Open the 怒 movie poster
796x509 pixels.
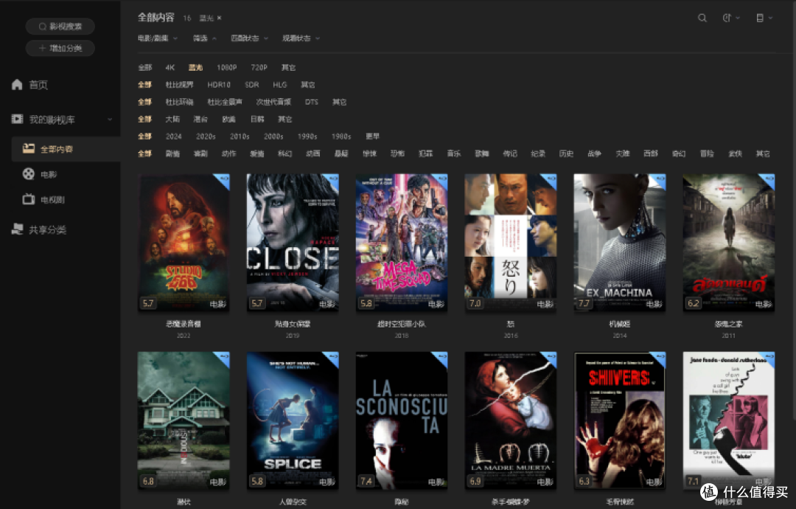(511, 242)
